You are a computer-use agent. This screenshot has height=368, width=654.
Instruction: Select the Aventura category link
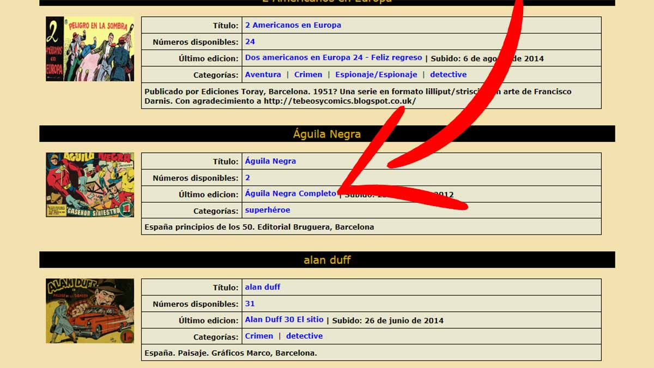(263, 75)
